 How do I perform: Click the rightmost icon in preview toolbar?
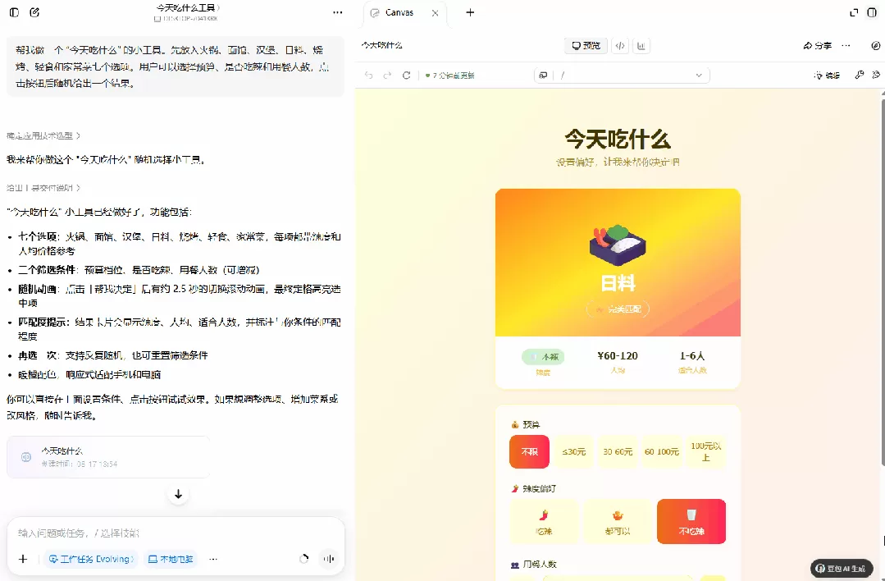[877, 75]
